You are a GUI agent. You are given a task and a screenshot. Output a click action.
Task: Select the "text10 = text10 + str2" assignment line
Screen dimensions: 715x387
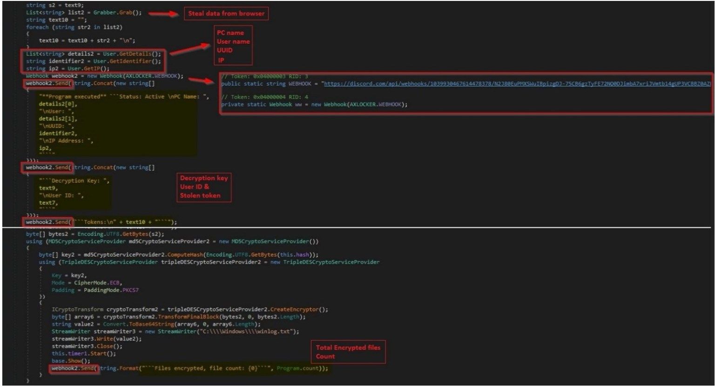88,41
